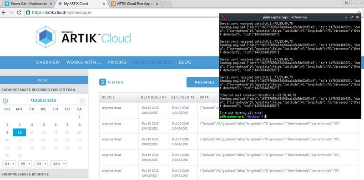Select October 8 in the calendar
The width and height of the screenshot is (364, 180).
79,125
